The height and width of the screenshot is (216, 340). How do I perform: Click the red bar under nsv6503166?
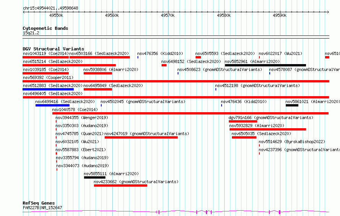(x=100, y=57)
